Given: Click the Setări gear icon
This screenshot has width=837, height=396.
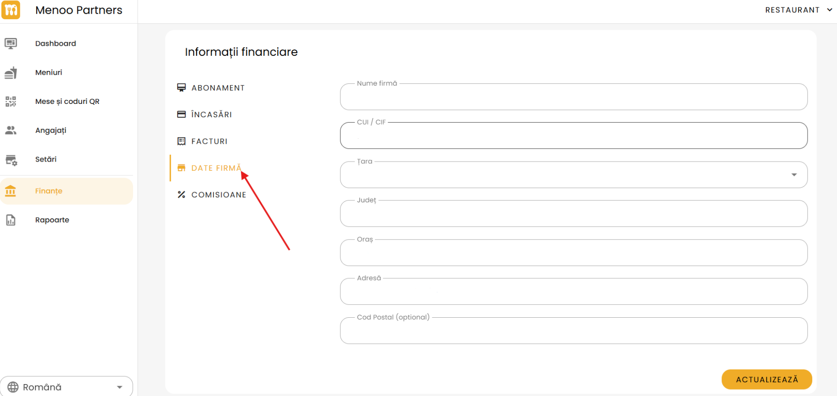Looking at the screenshot, I should 11,160.
